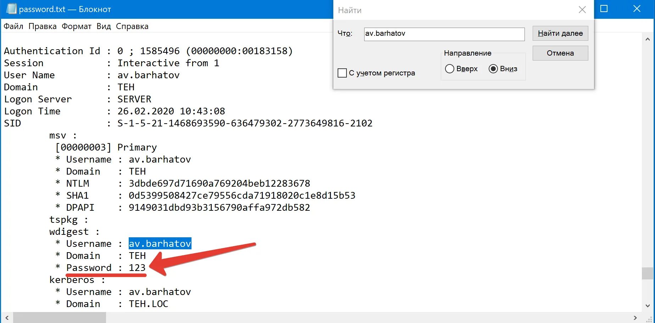The height and width of the screenshot is (323, 655).
Task: Maximize the Notepad window
Action: [604, 8]
